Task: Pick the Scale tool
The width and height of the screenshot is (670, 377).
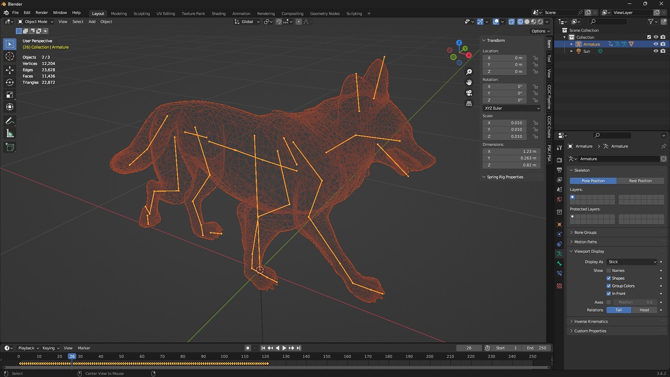Action: click(9, 95)
